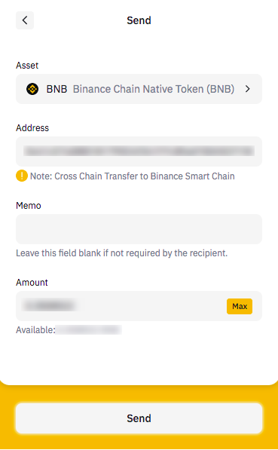The image size is (278, 450).
Task: Click into the Memo text field
Action: (139, 229)
